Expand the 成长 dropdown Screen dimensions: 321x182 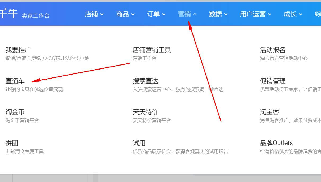[x=293, y=14]
